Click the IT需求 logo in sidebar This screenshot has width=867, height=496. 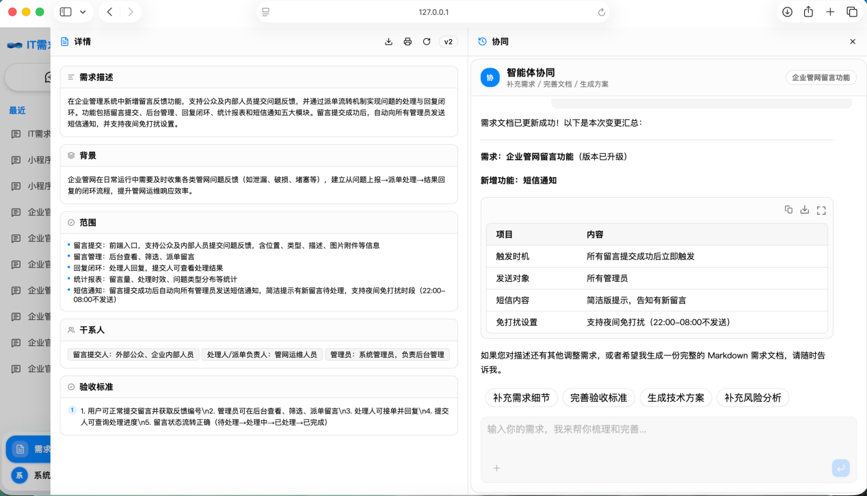[27, 45]
